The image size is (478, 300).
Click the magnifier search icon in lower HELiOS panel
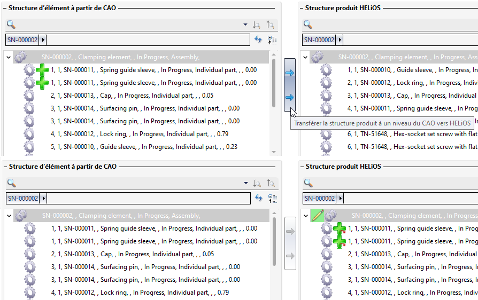click(x=309, y=183)
